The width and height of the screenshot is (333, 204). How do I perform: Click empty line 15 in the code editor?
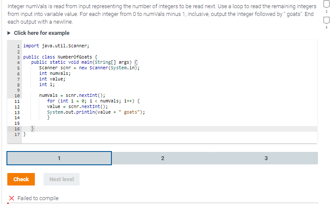[x=170, y=123]
